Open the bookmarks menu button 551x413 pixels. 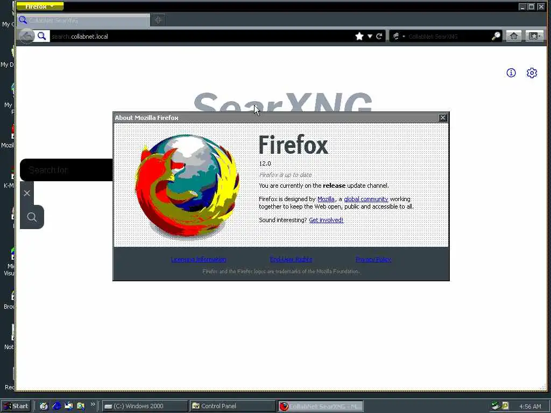click(x=534, y=36)
